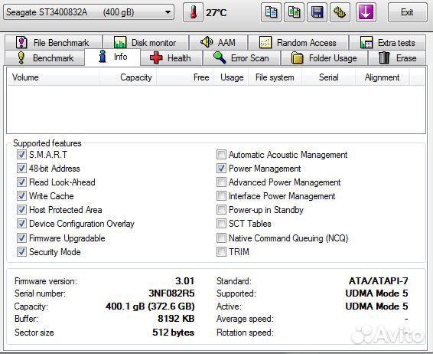
Task: Toggle the Write Cache checkbox
Action: point(21,196)
